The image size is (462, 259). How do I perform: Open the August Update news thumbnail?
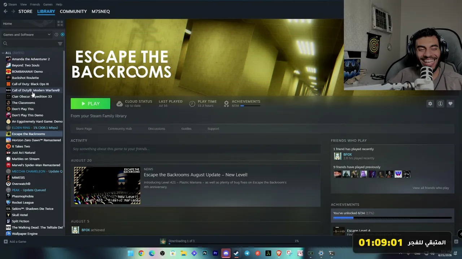click(107, 186)
